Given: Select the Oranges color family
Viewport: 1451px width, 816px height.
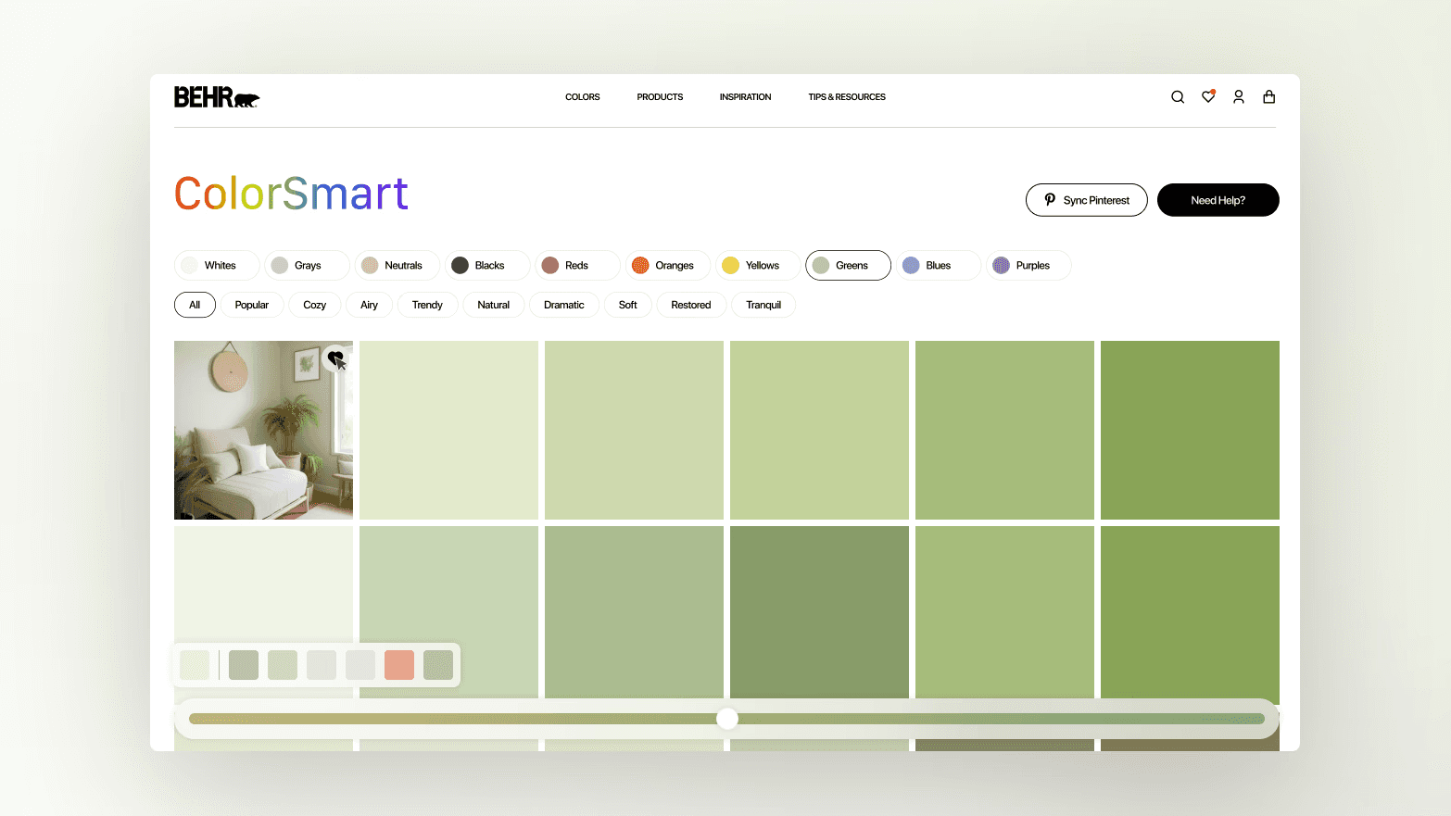Looking at the screenshot, I should click(667, 266).
